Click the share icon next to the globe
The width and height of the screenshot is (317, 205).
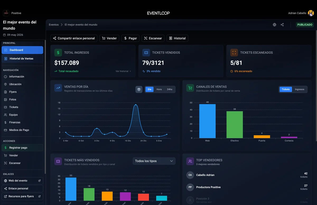pyautogui.click(x=282, y=25)
